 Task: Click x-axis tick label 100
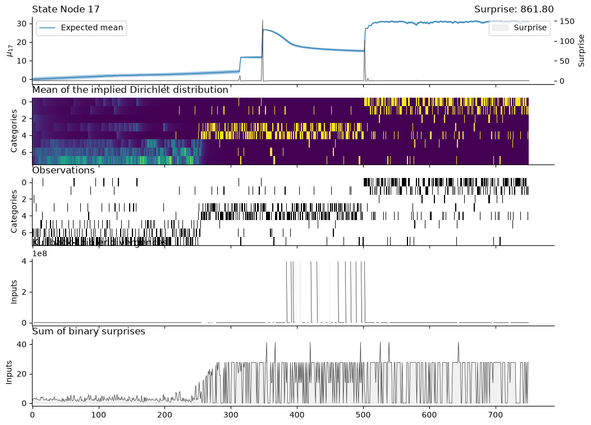99,415
